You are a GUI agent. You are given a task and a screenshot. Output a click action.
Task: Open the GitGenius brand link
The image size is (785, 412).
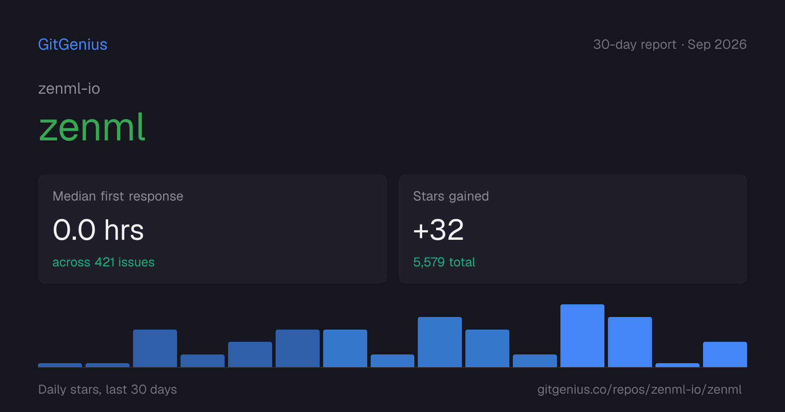(72, 44)
